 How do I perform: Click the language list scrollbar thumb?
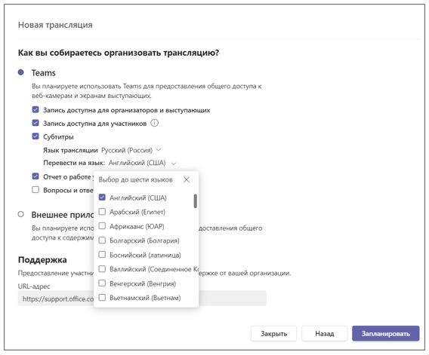pos(196,201)
